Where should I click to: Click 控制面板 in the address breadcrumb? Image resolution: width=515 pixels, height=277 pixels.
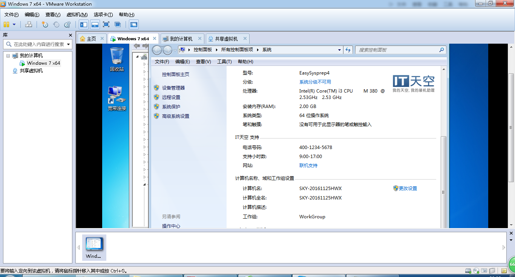(x=203, y=50)
